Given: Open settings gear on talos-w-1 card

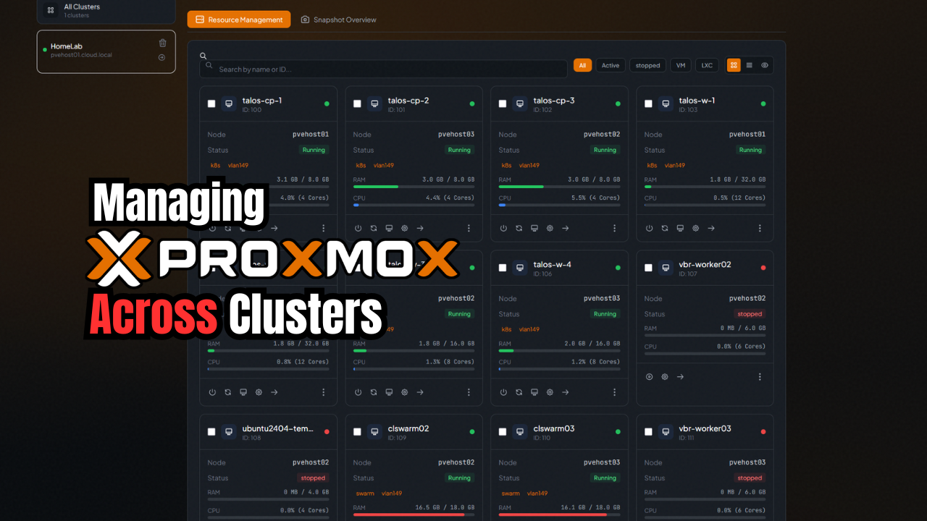Looking at the screenshot, I should pos(695,228).
